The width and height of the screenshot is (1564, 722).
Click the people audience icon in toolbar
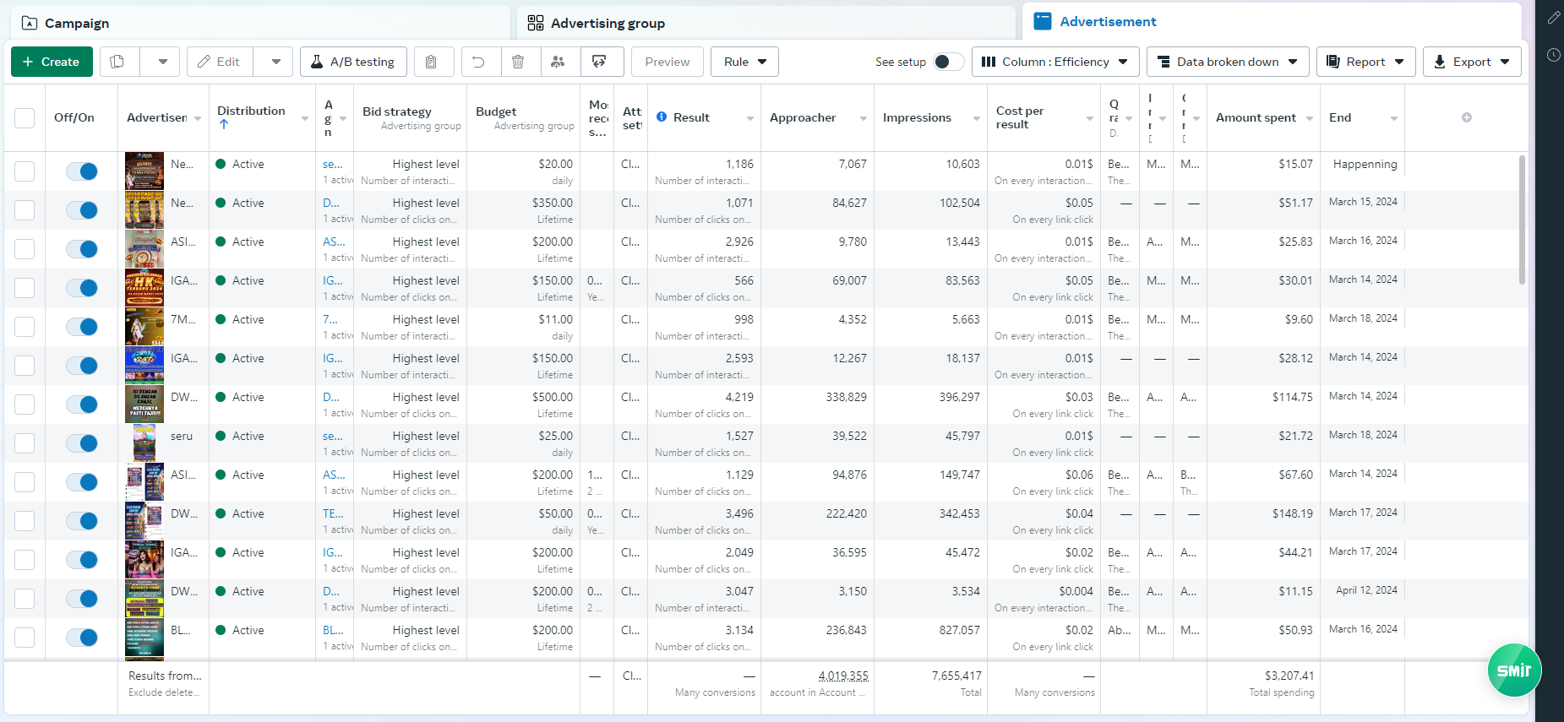pyautogui.click(x=559, y=62)
